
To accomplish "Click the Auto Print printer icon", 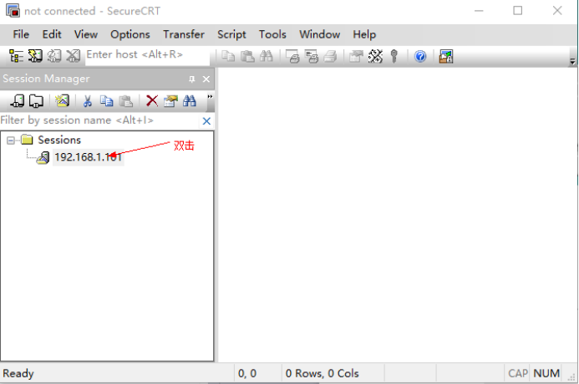I will point(331,56).
